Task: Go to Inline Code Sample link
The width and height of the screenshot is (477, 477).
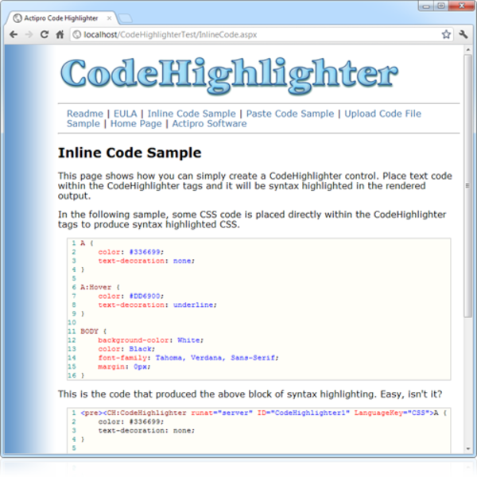Action: [x=191, y=114]
